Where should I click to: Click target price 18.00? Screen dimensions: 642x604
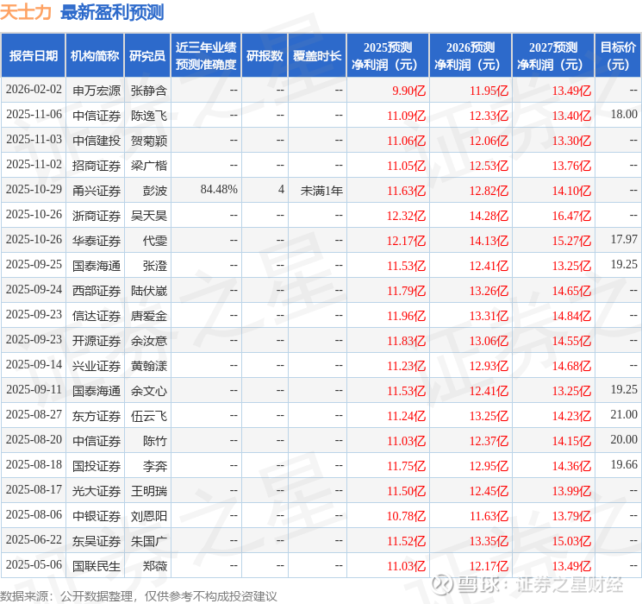point(624,115)
